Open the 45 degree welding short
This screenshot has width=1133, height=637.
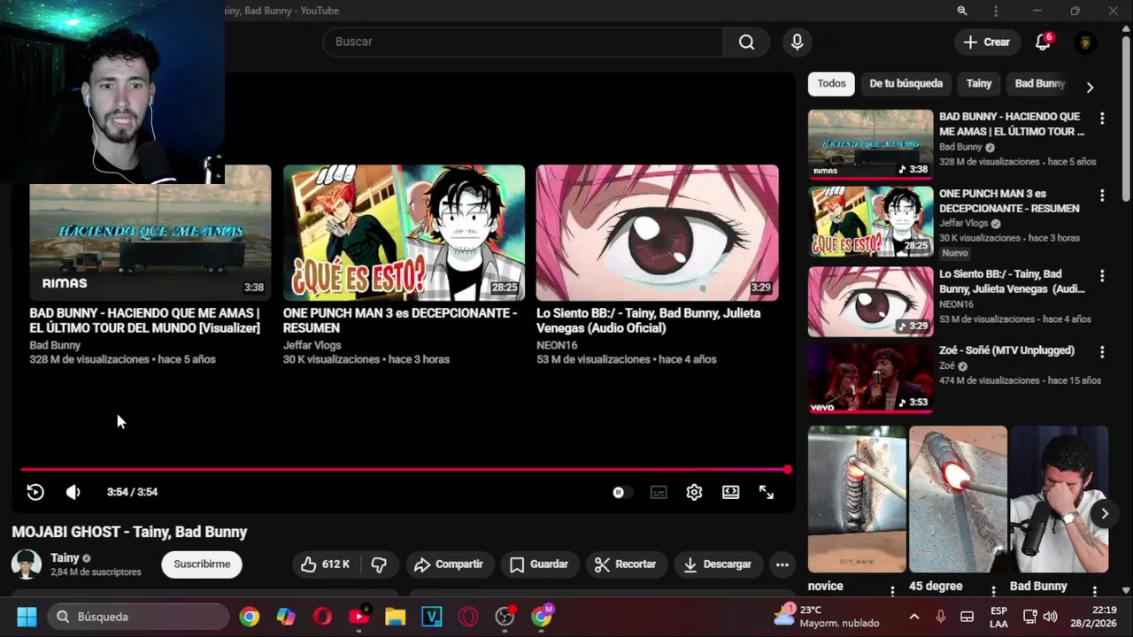coord(958,499)
